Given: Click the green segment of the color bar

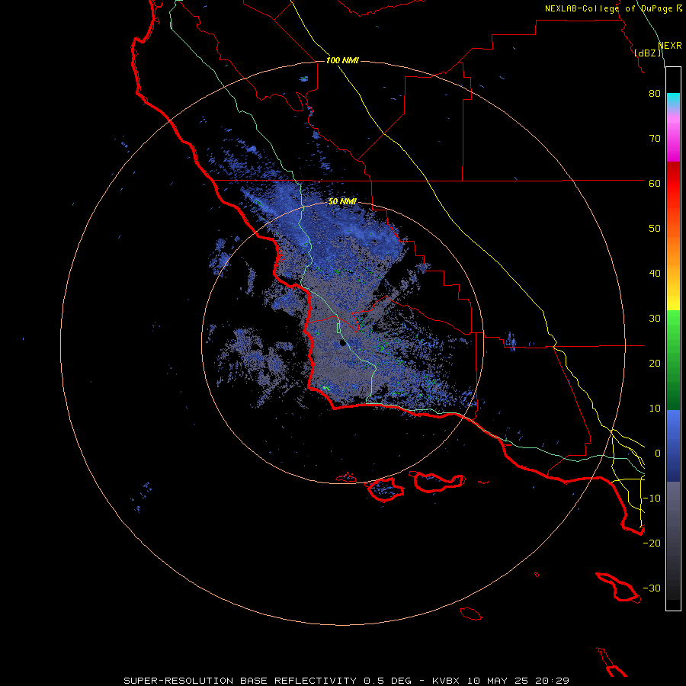Looking at the screenshot, I should tap(673, 360).
